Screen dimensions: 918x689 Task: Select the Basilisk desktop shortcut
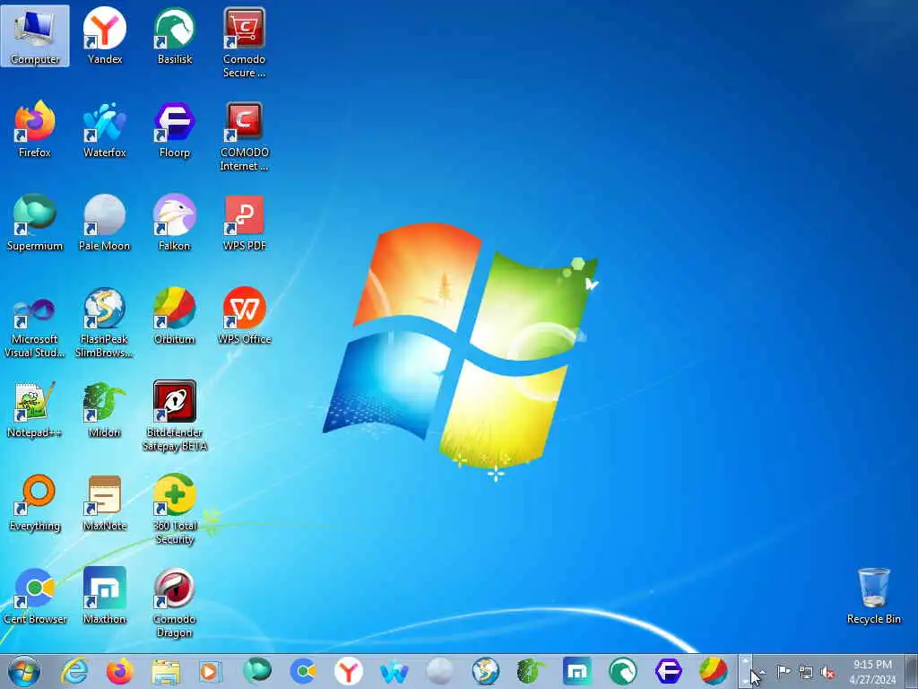(x=175, y=36)
